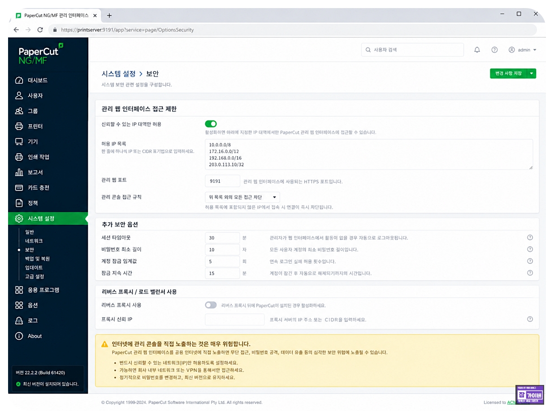Image resolution: width=554 pixels, height=419 pixels.
Task: Click the 카드 충전 card icon
Action: point(19,188)
